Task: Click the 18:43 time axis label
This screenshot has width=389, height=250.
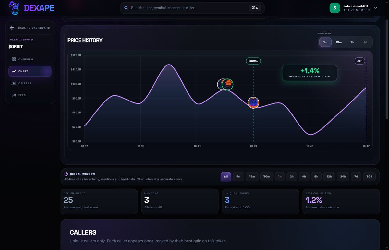Action: [x=253, y=146]
